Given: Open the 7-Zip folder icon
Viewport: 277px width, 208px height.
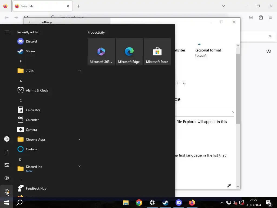Looking at the screenshot, I should 21,71.
